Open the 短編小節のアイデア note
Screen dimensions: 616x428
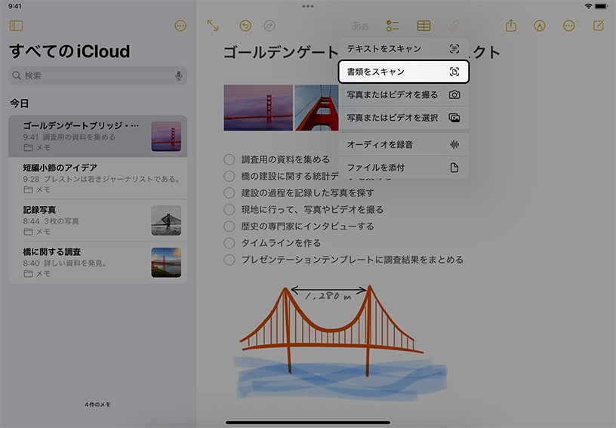pyautogui.click(x=97, y=173)
